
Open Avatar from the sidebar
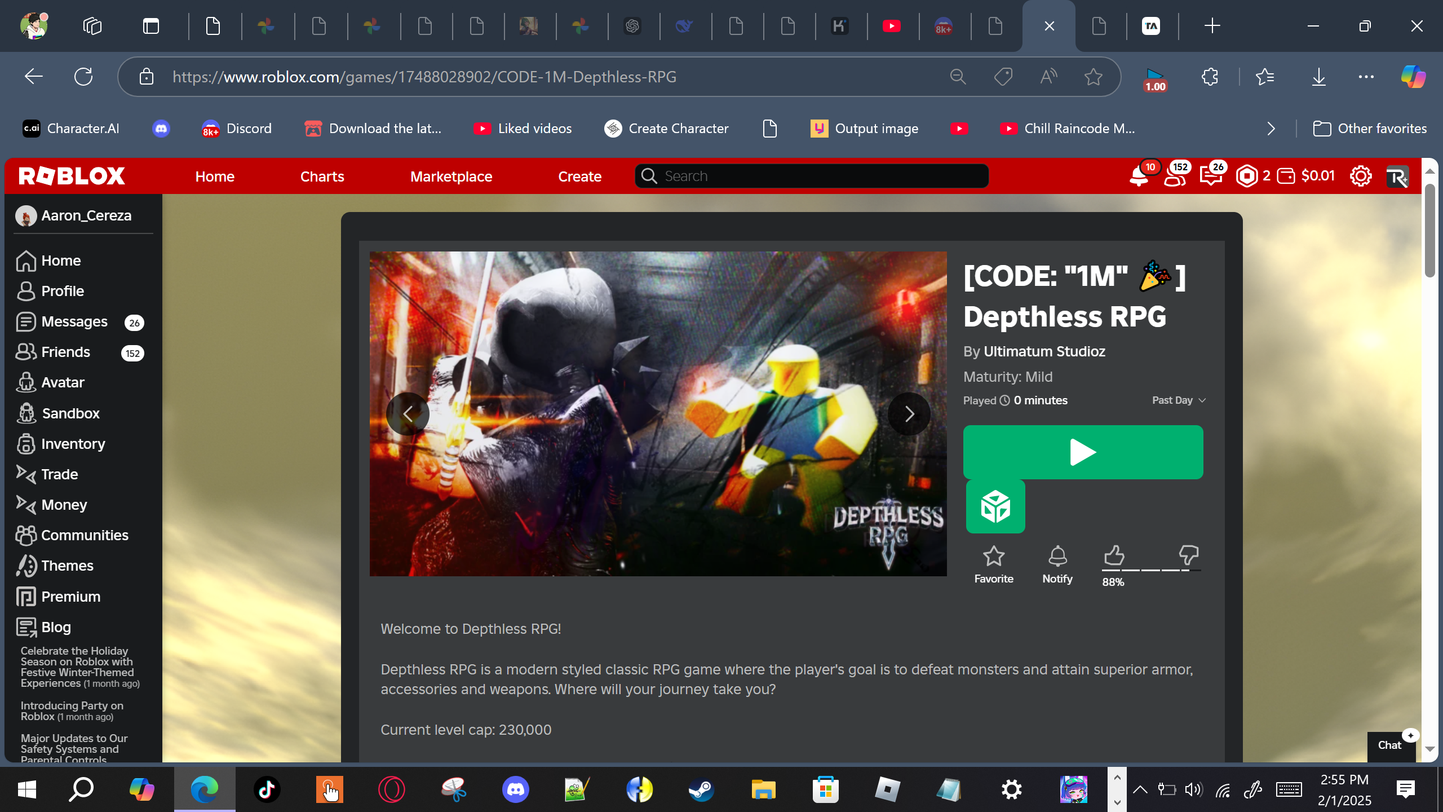click(x=63, y=382)
